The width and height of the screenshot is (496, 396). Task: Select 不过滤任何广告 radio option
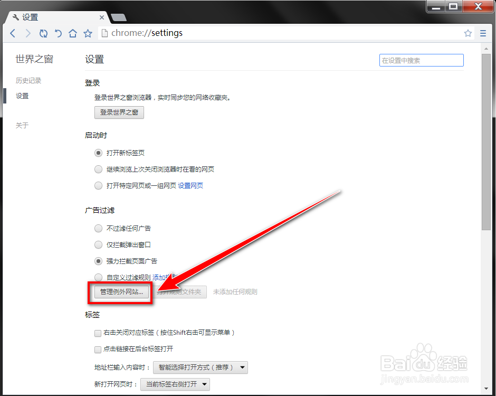click(98, 228)
